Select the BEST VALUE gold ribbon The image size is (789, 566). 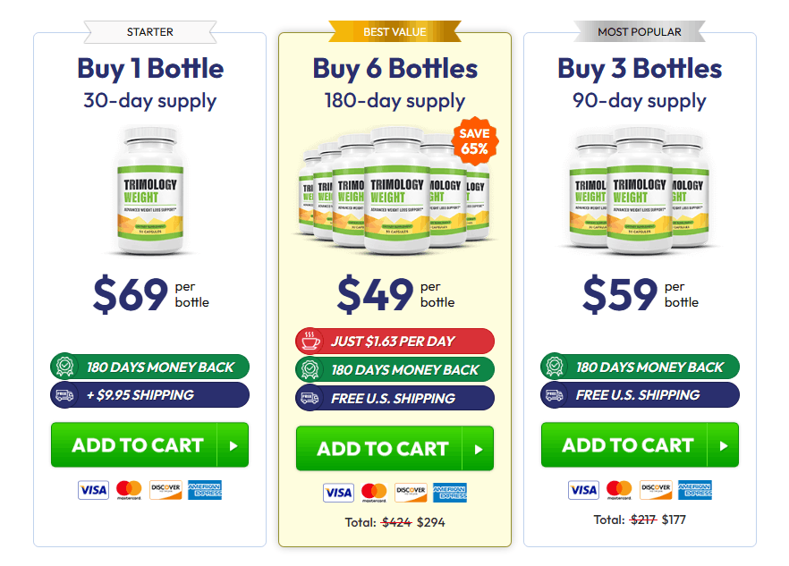click(x=394, y=31)
